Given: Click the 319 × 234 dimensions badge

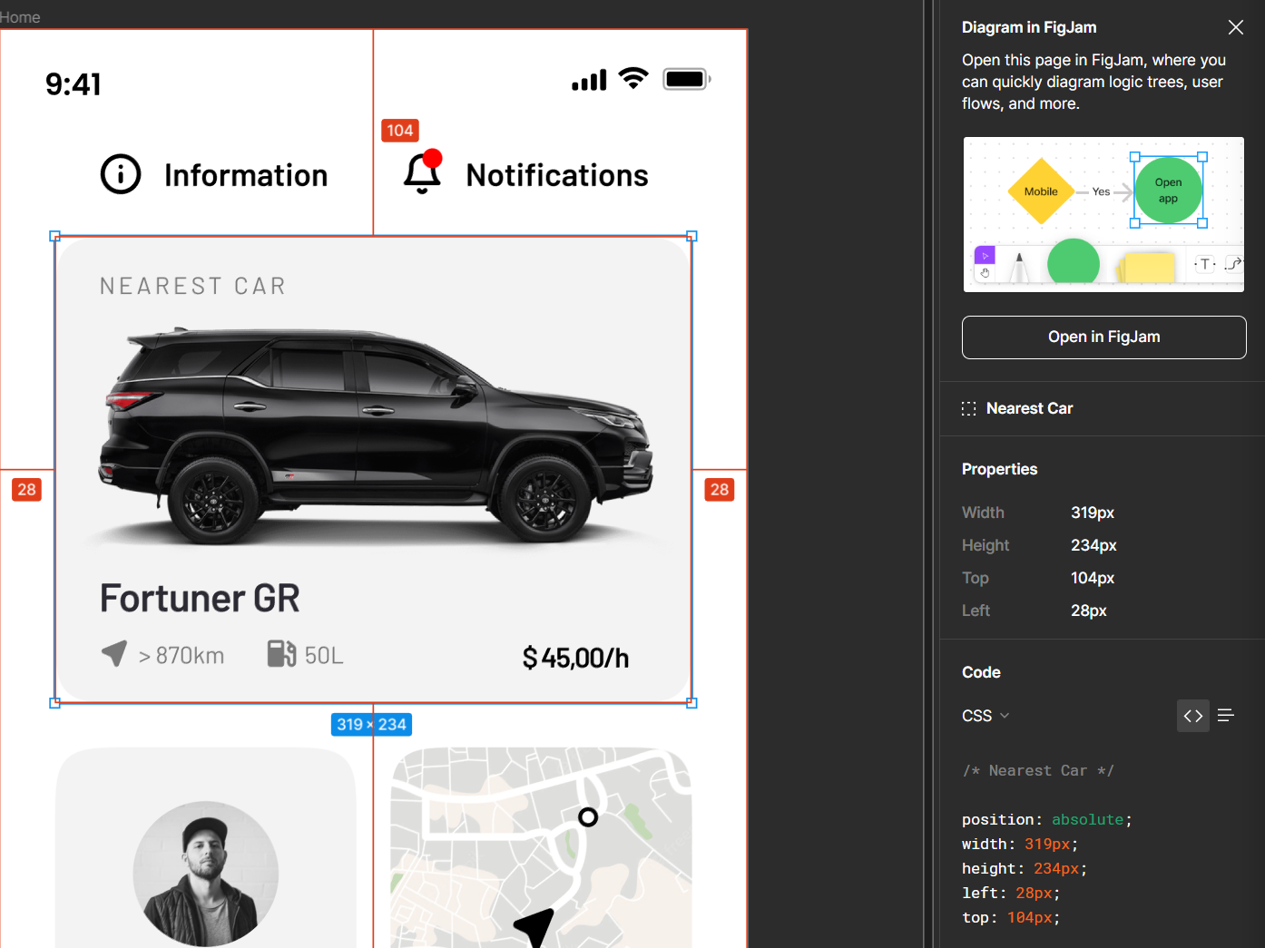Looking at the screenshot, I should tap(370, 724).
